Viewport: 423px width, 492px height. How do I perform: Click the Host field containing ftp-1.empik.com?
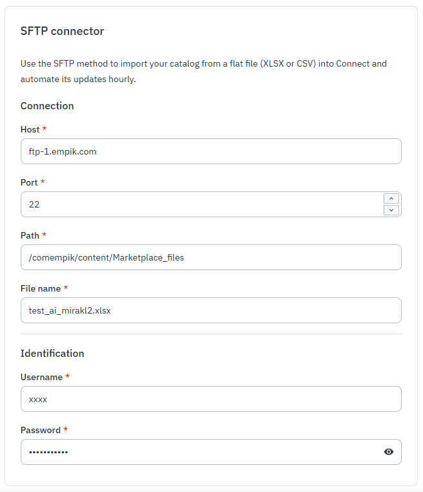coord(211,151)
